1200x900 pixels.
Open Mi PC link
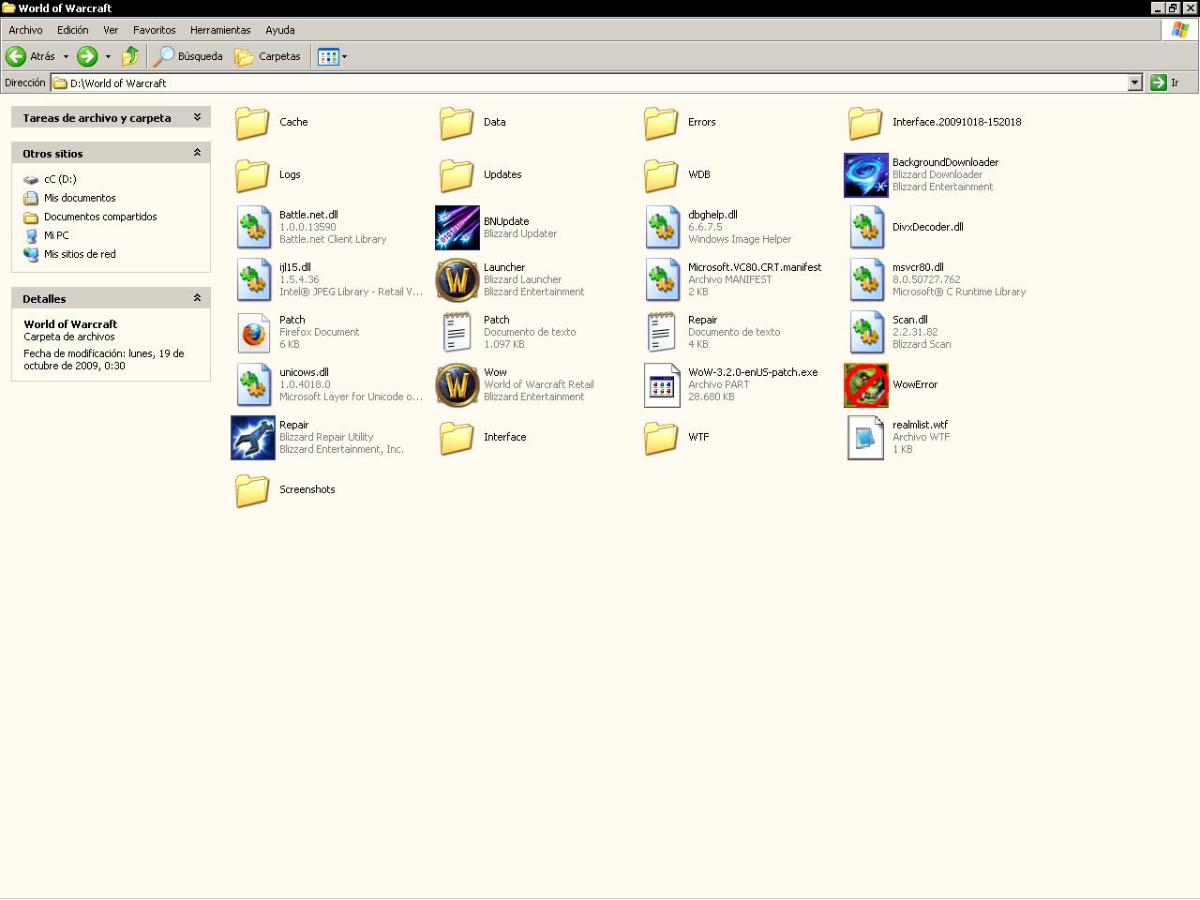tap(56, 235)
